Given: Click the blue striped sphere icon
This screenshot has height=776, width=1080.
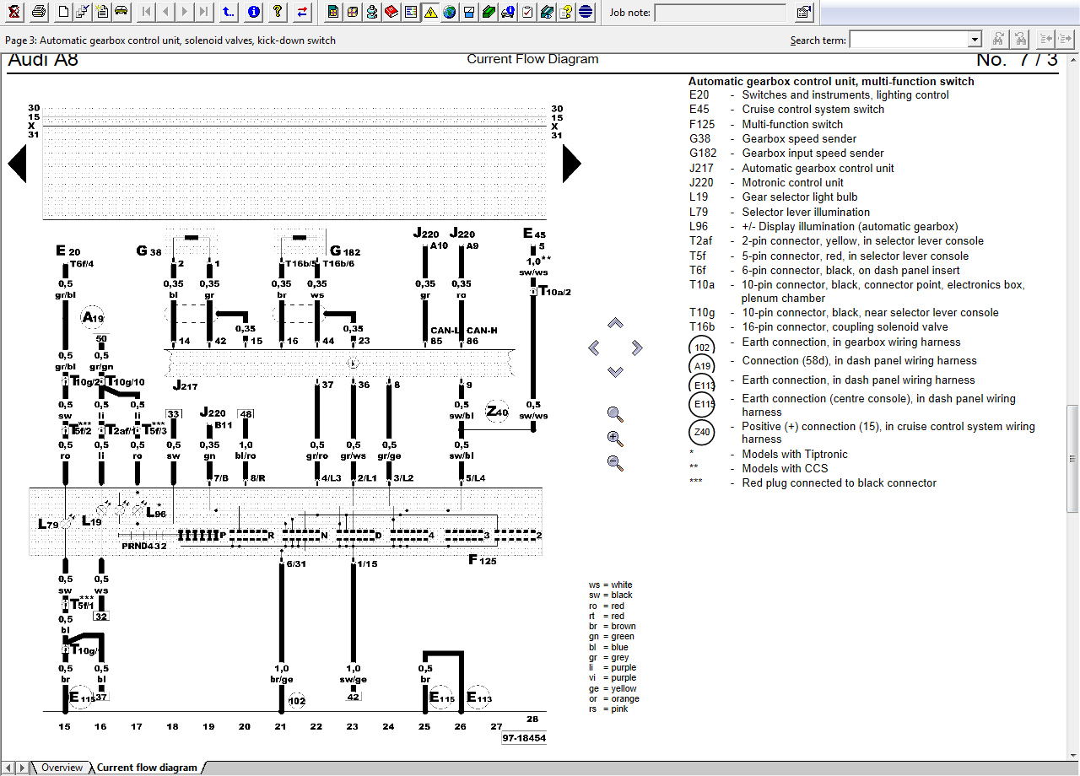Looking at the screenshot, I should (x=586, y=12).
